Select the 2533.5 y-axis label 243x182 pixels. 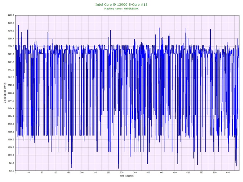coord(11,93)
